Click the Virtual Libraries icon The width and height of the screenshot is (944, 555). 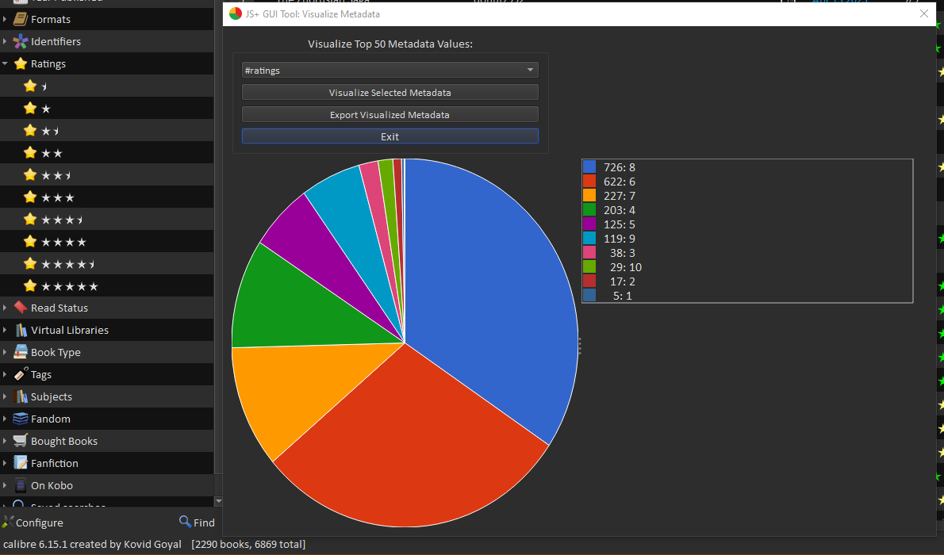(x=21, y=330)
